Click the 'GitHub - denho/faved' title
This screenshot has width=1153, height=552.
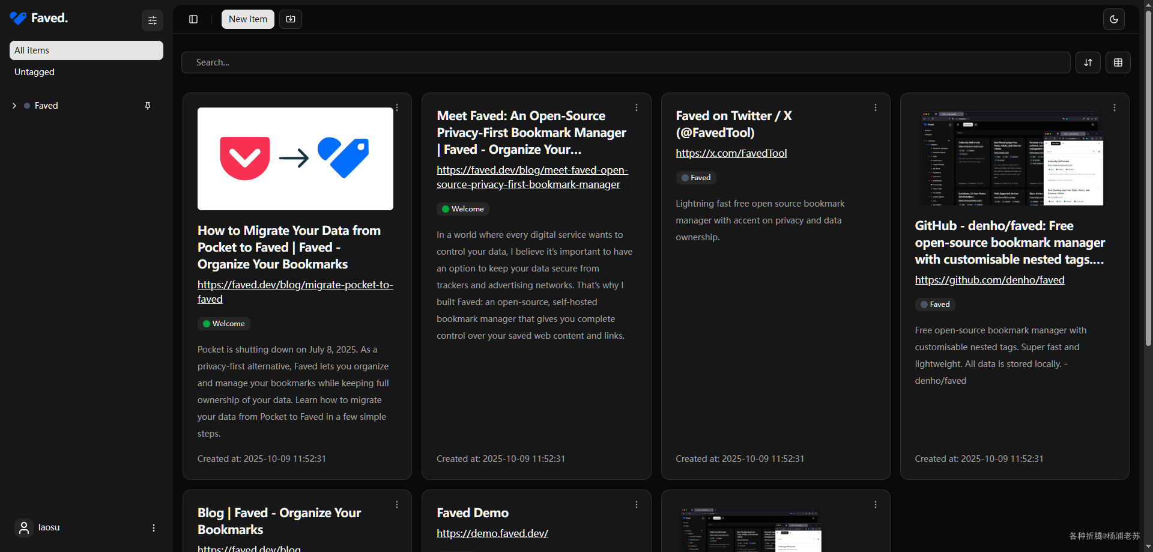[x=1009, y=243]
